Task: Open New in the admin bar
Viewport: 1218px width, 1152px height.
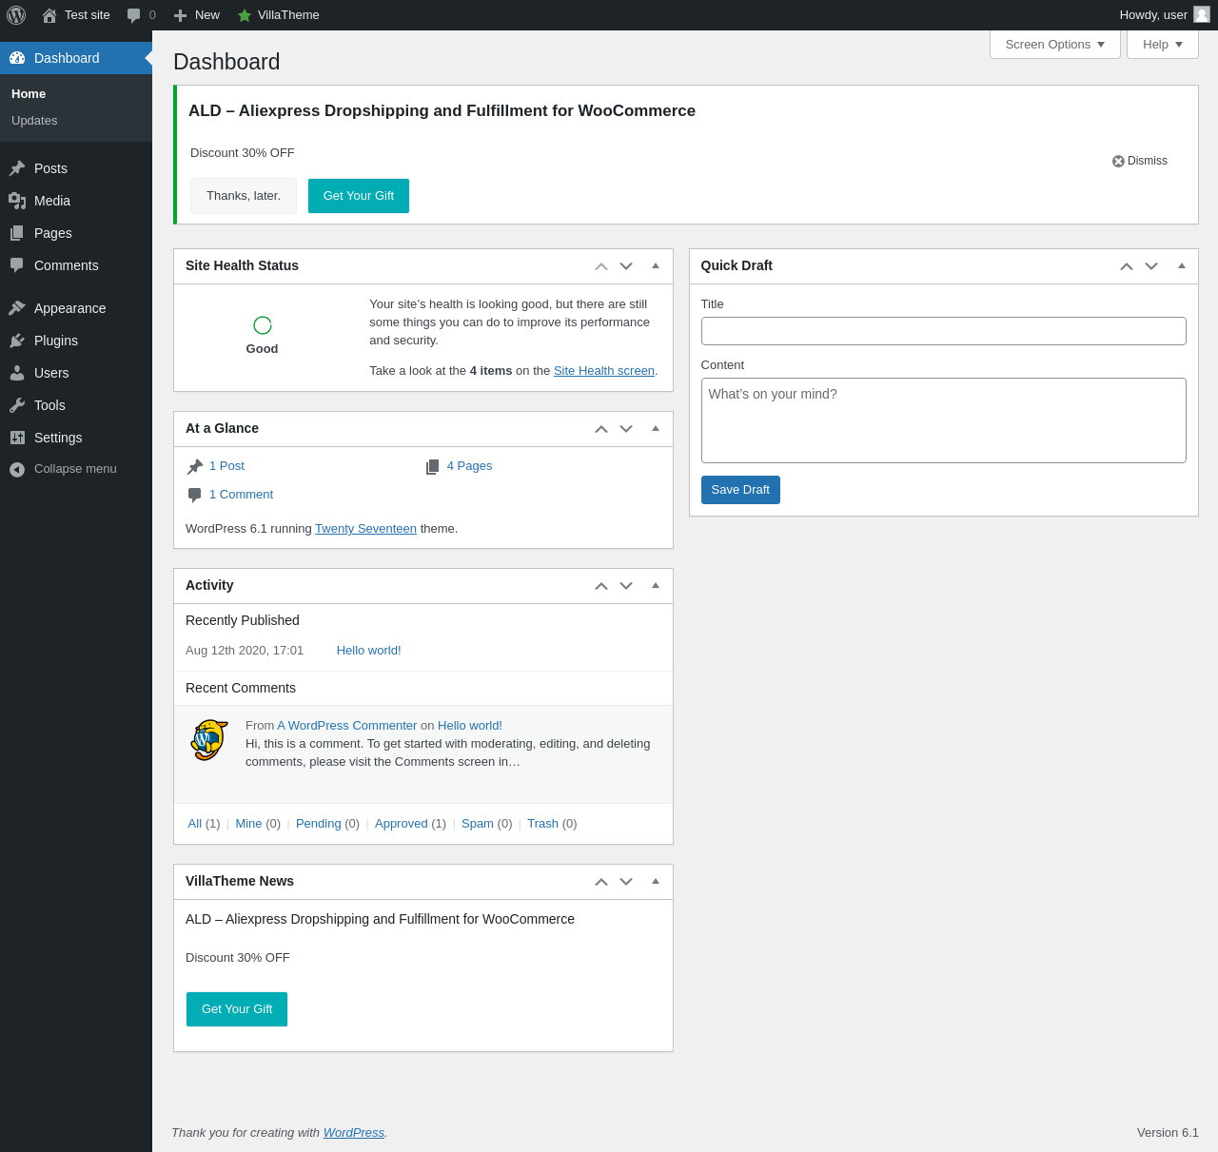Action: pos(196,15)
